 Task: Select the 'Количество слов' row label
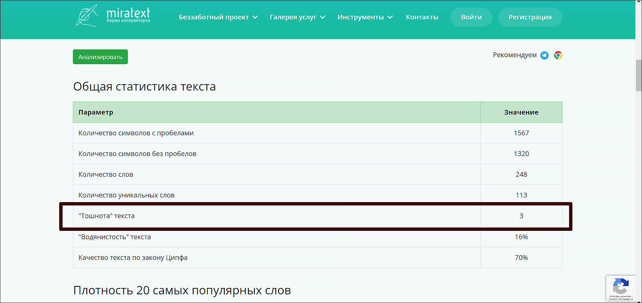(x=106, y=174)
